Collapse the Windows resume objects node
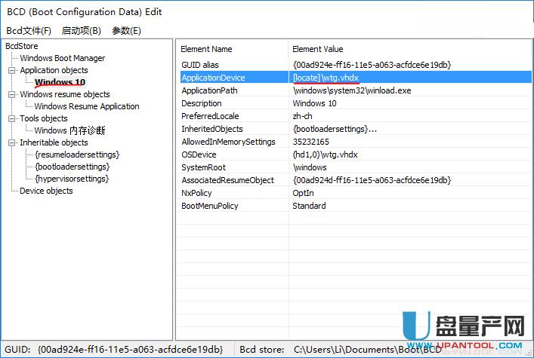The height and width of the screenshot is (358, 534). [12, 94]
